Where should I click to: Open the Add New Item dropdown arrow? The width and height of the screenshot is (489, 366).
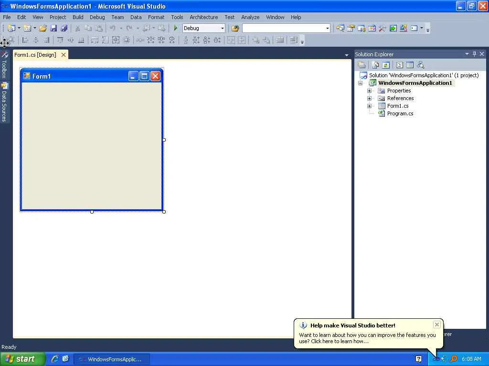34,28
